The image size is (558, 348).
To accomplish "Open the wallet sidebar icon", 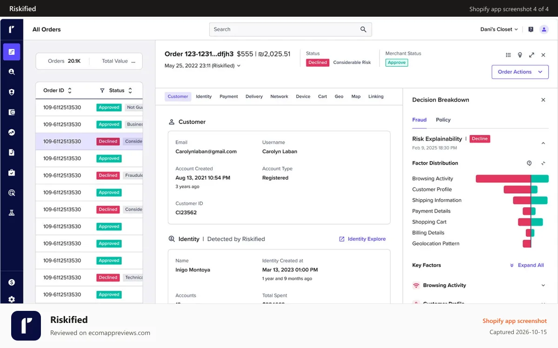I will click(x=12, y=112).
